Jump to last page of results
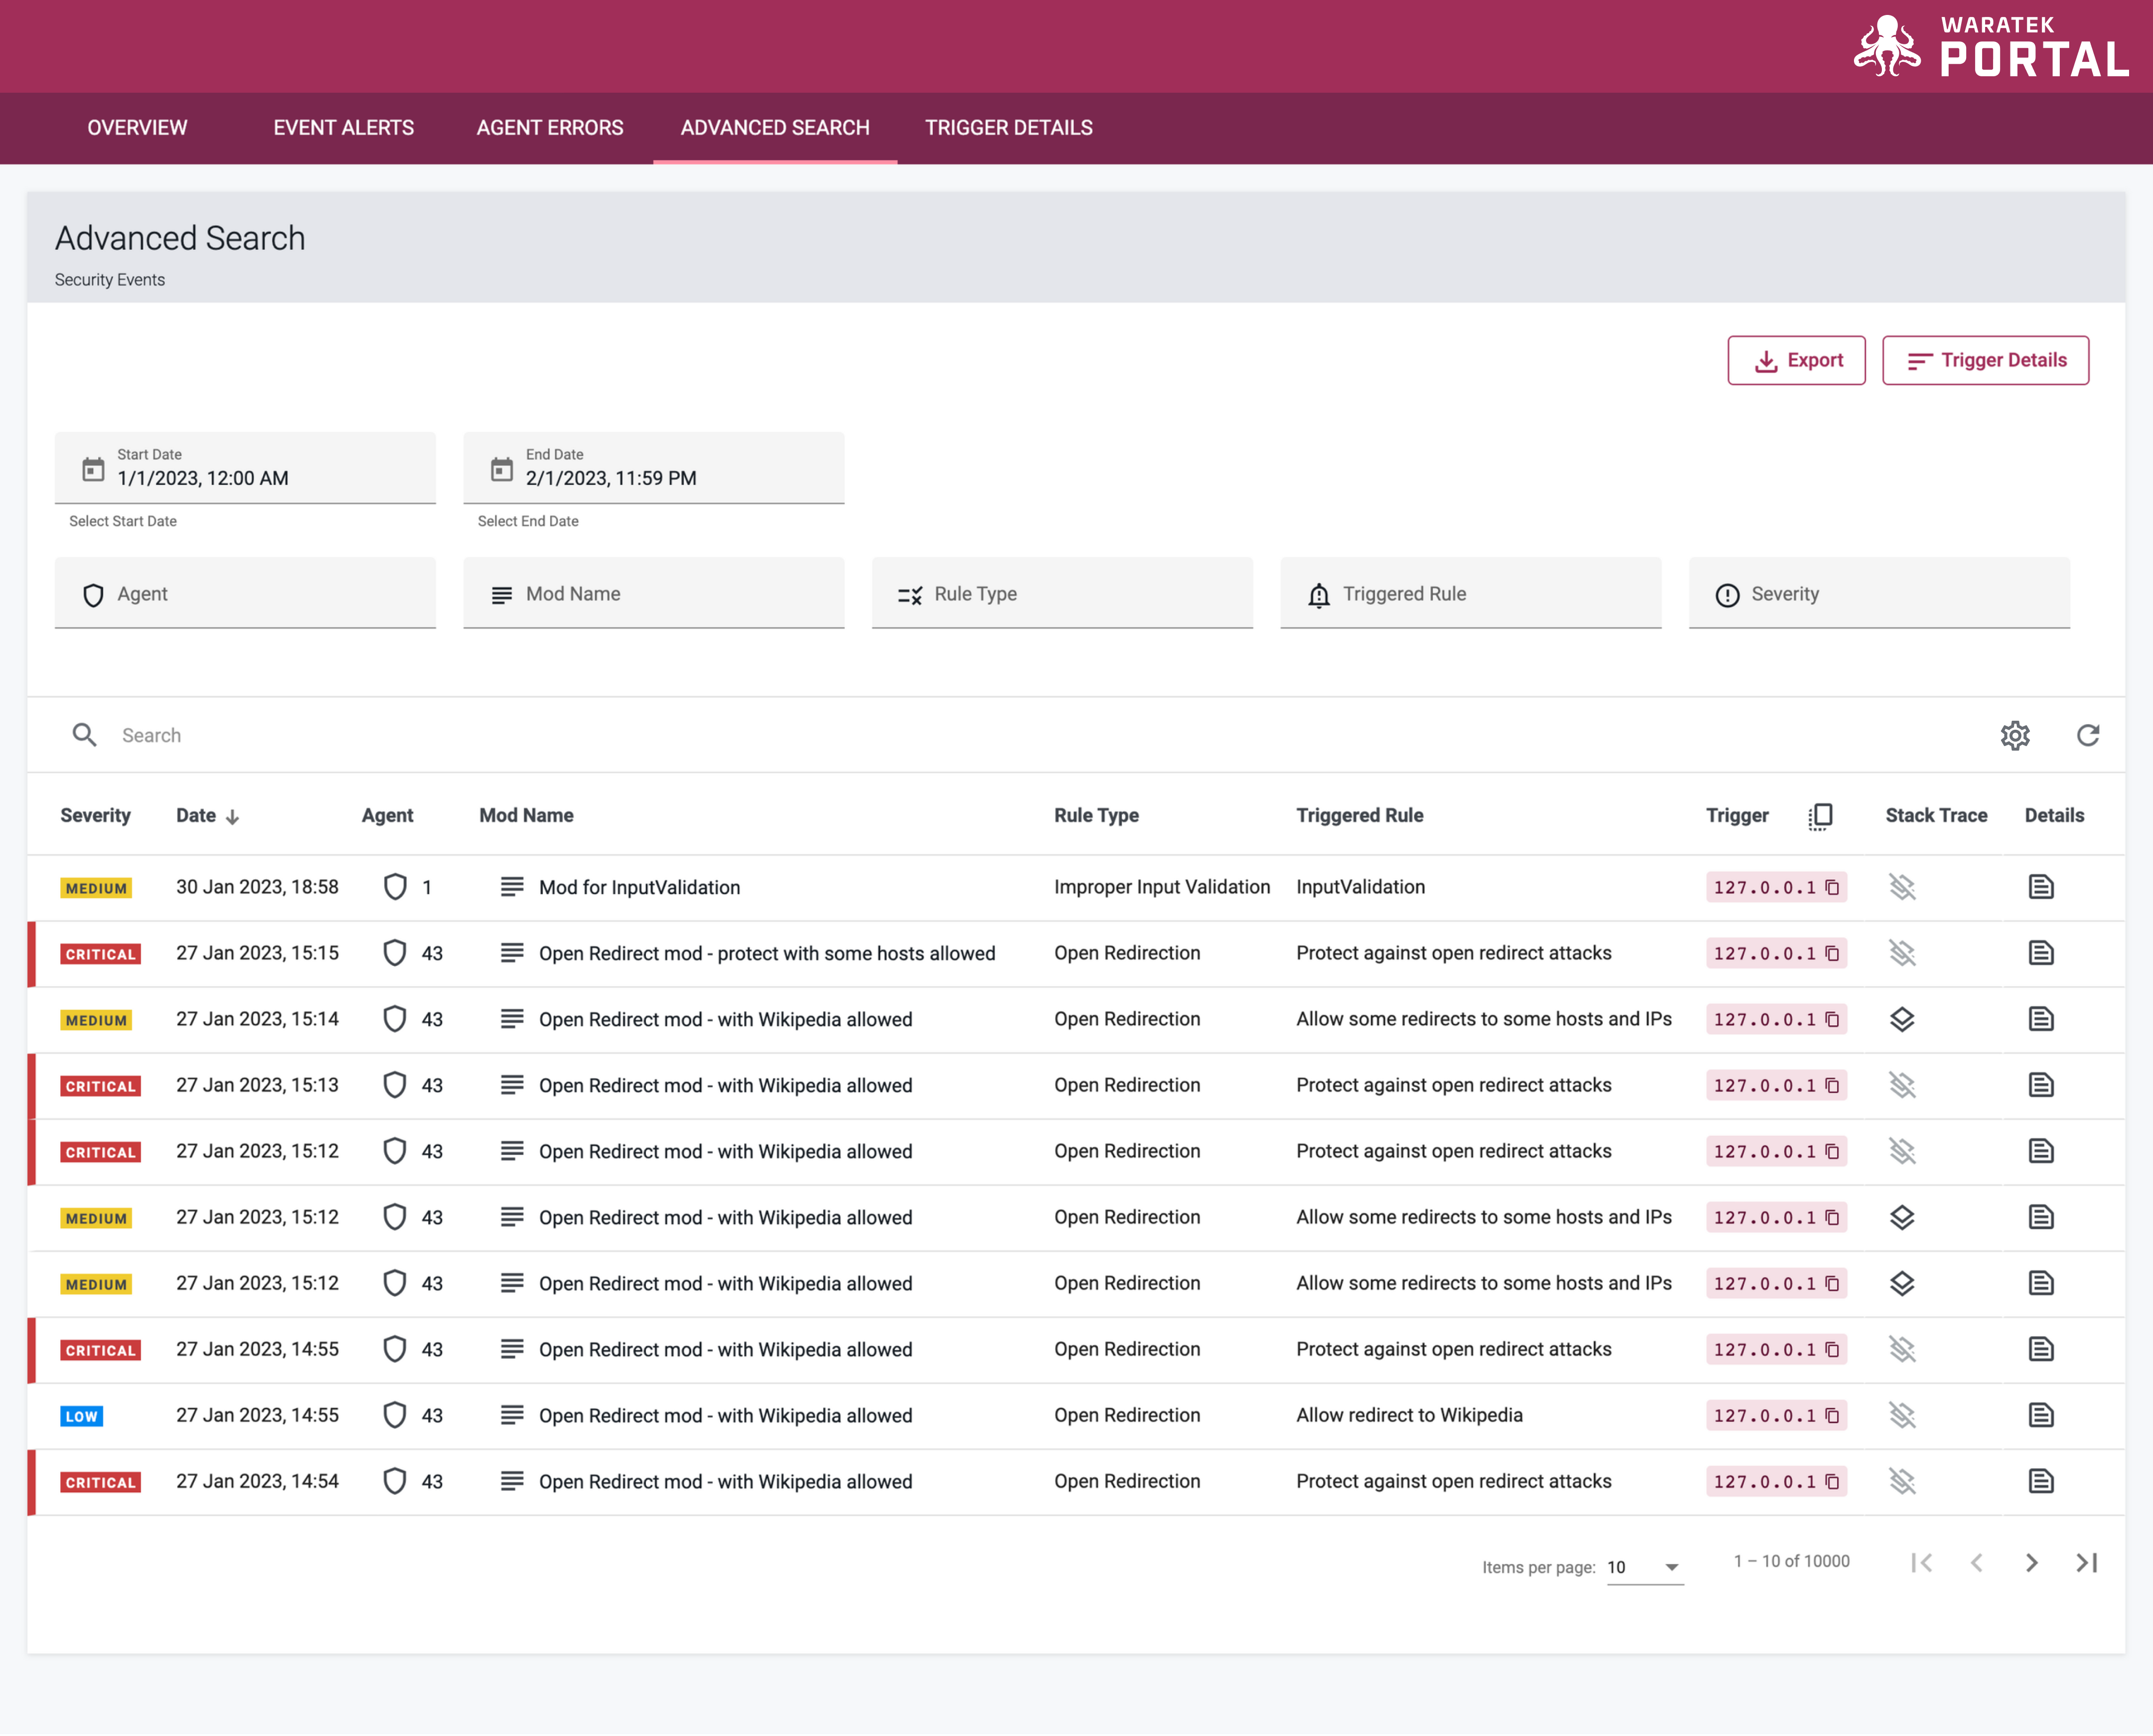2153x1736 pixels. click(x=2086, y=1562)
